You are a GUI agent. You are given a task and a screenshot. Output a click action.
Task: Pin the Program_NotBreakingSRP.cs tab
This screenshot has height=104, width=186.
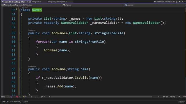click(x=27, y=2)
